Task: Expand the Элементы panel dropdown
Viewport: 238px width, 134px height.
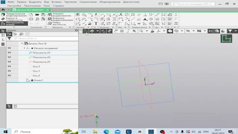Action: click(70, 27)
